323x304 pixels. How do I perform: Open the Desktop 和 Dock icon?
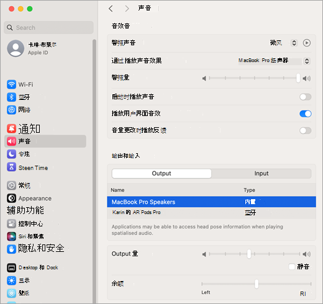tap(11, 267)
